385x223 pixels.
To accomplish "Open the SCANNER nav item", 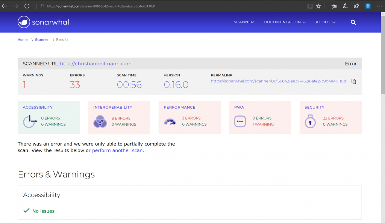I will [244, 22].
